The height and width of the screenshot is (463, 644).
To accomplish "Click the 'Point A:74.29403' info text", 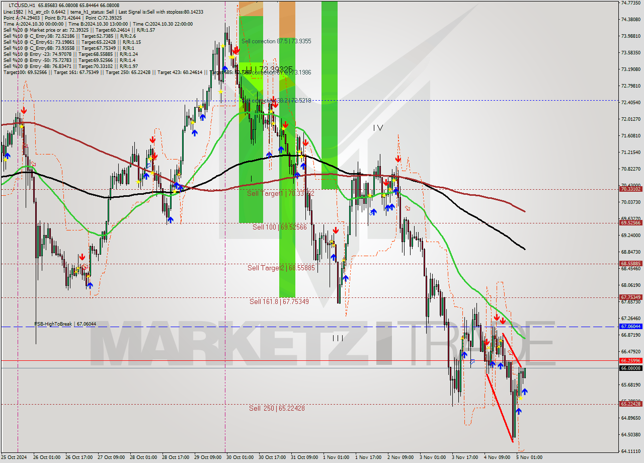I will [20, 18].
